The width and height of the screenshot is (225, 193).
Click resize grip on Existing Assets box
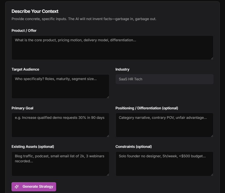click(x=108, y=174)
